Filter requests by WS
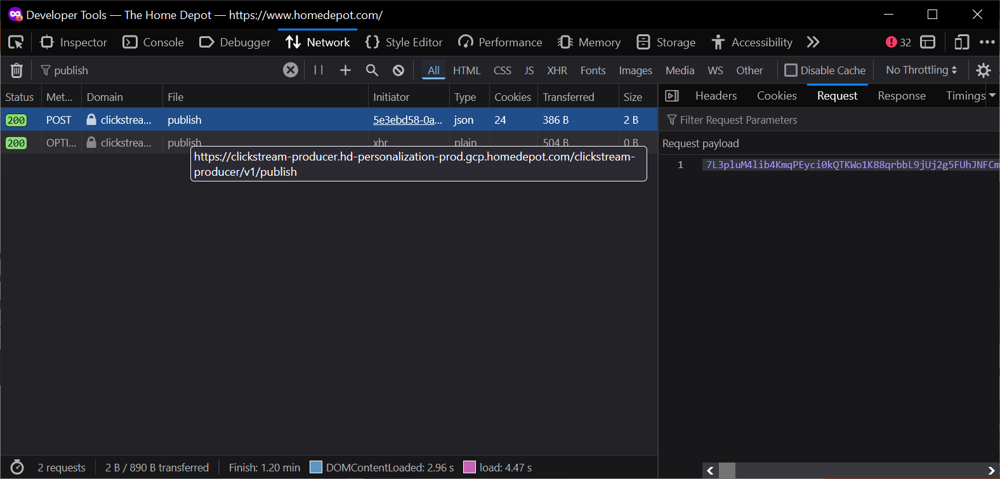 tap(715, 70)
